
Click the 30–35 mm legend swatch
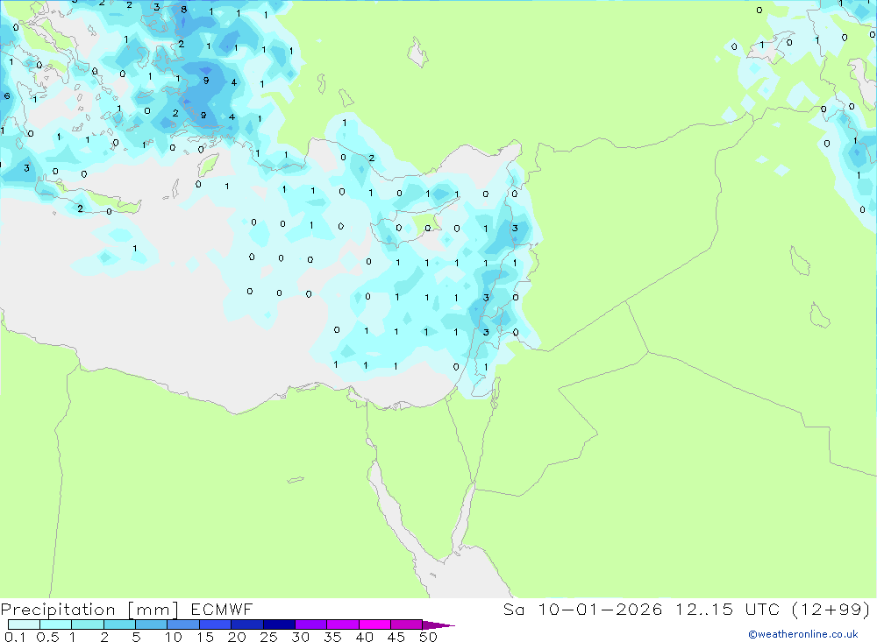tap(311, 624)
